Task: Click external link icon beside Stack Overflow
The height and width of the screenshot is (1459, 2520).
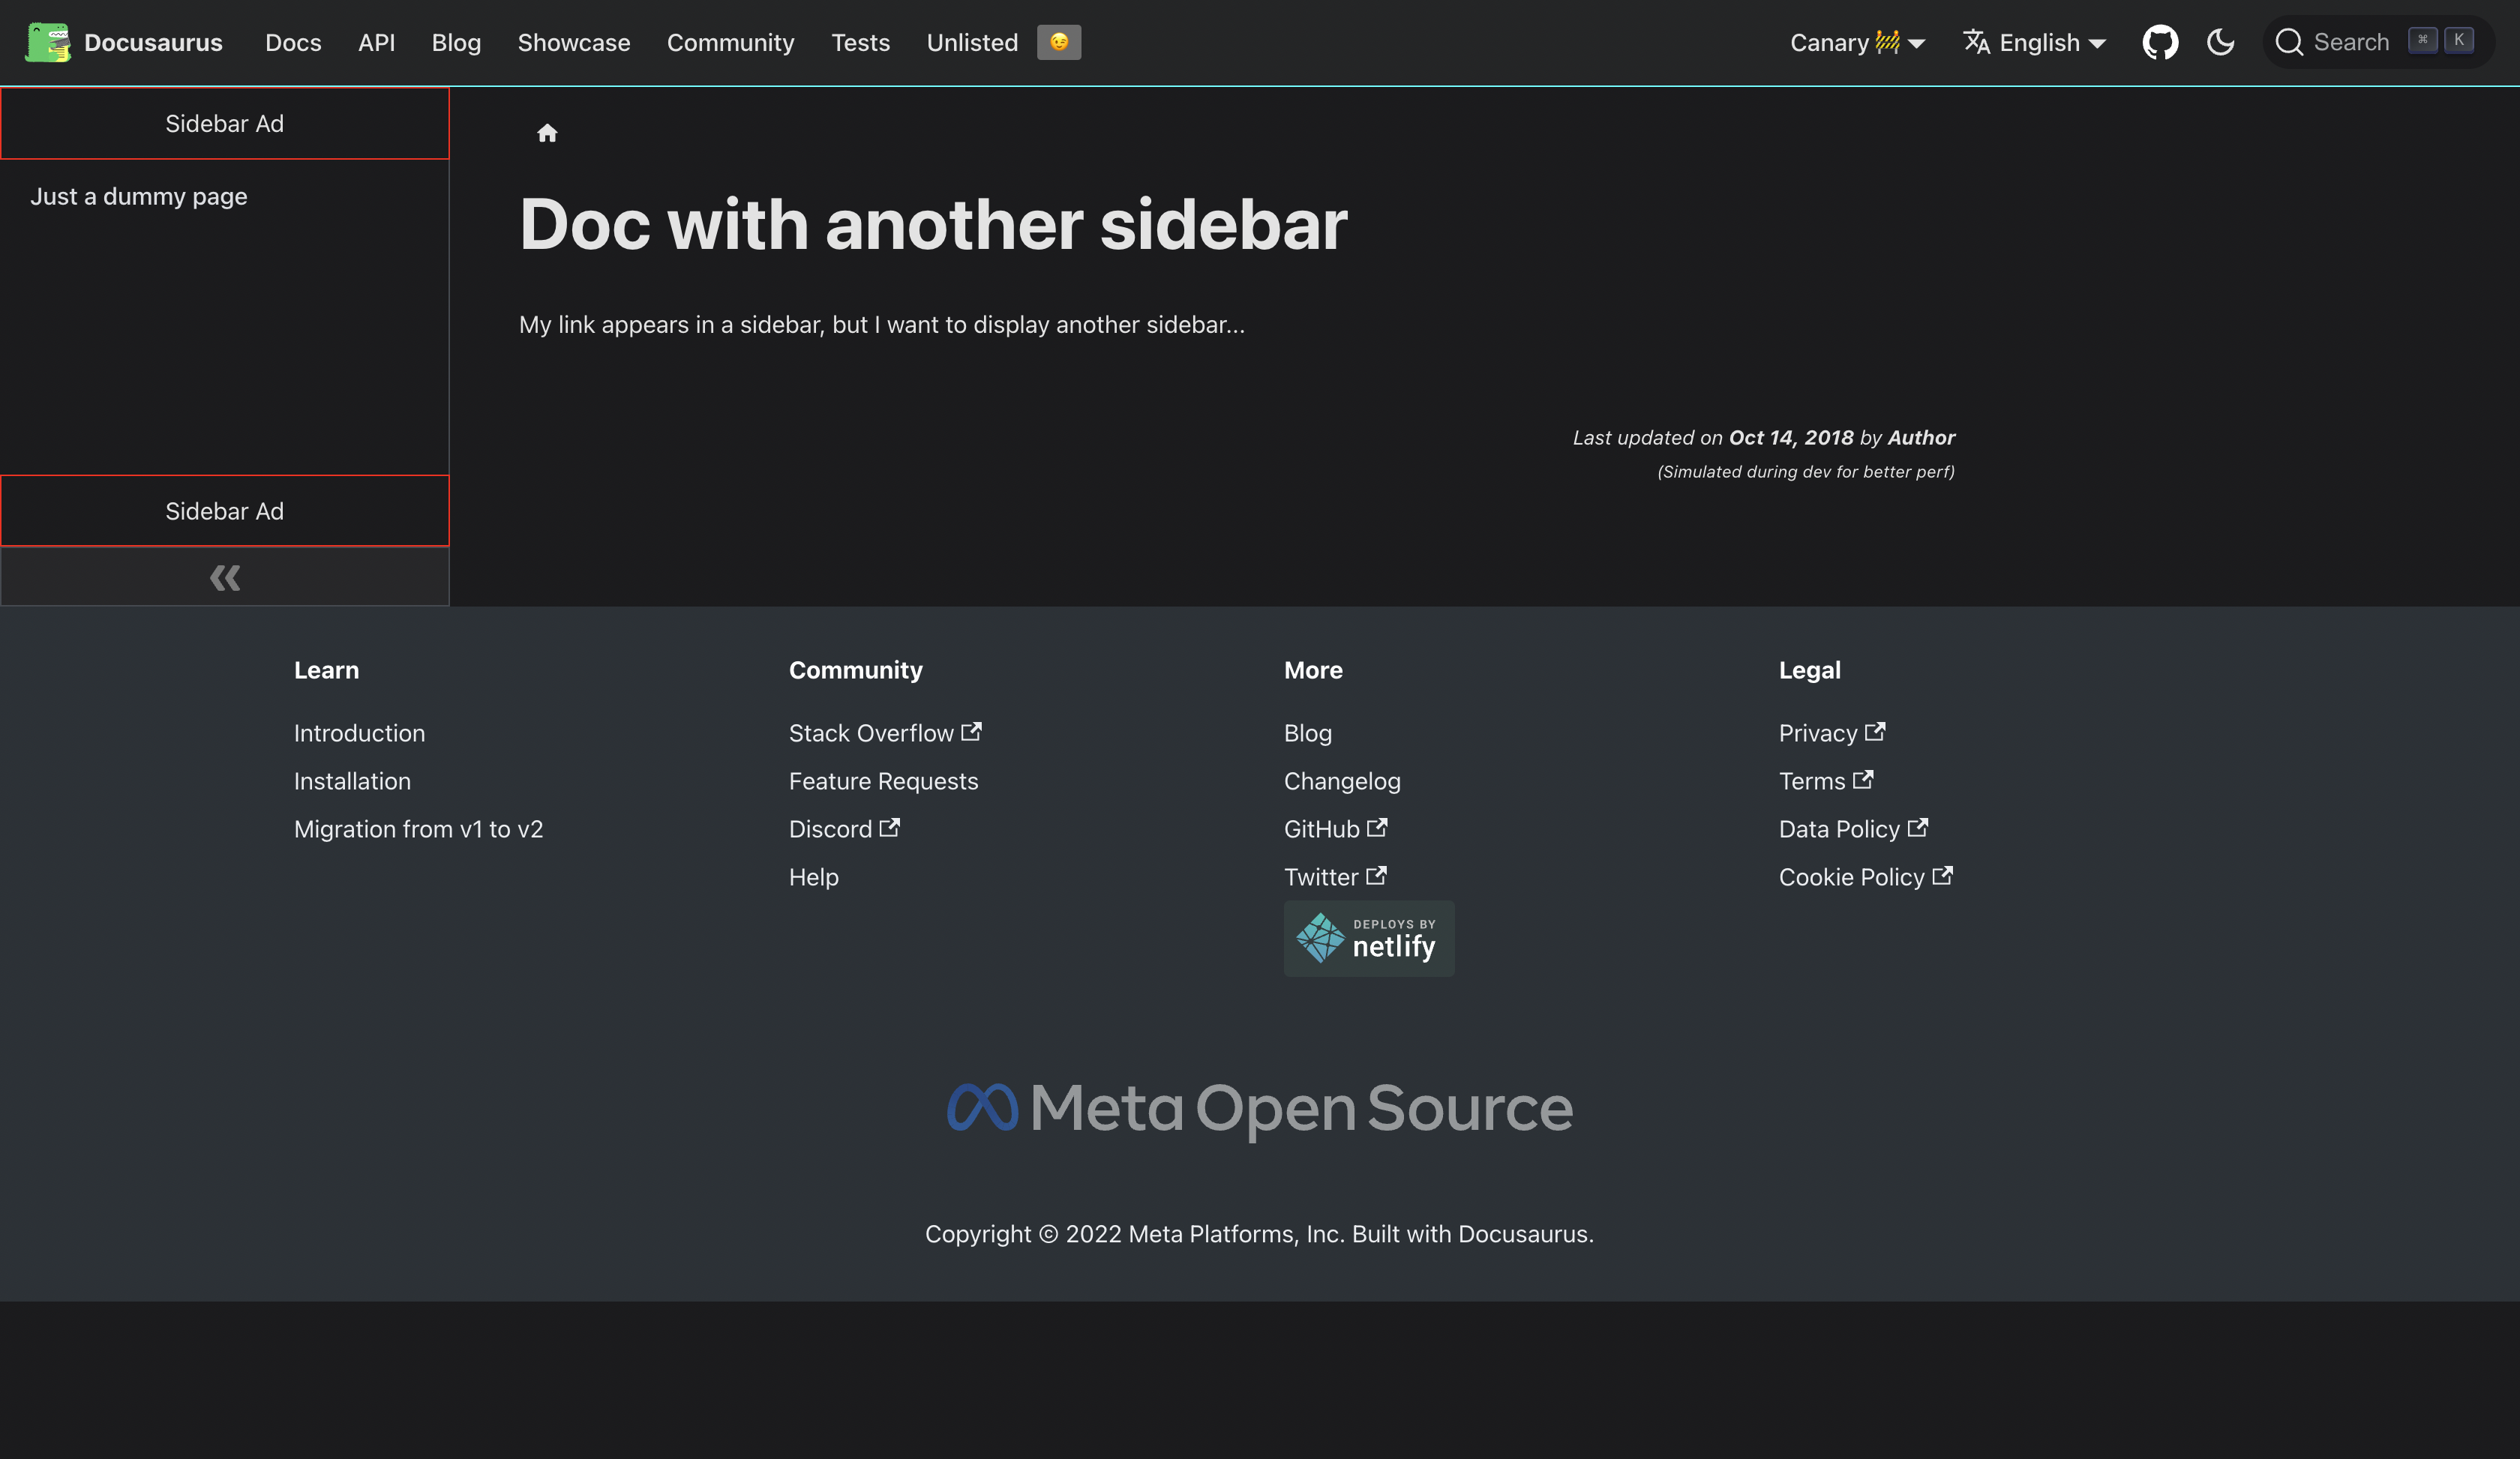Action: click(x=971, y=732)
